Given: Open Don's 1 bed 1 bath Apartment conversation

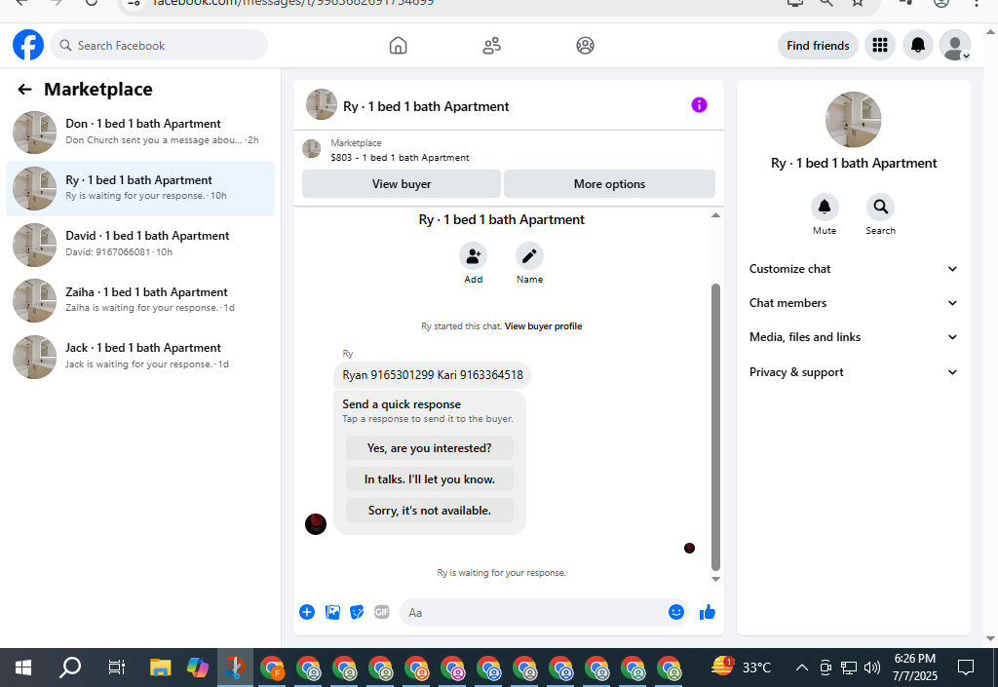Looking at the screenshot, I should click(140, 132).
